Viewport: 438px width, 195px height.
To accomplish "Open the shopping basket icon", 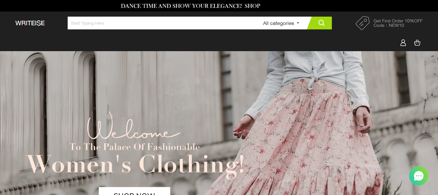I will (417, 43).
